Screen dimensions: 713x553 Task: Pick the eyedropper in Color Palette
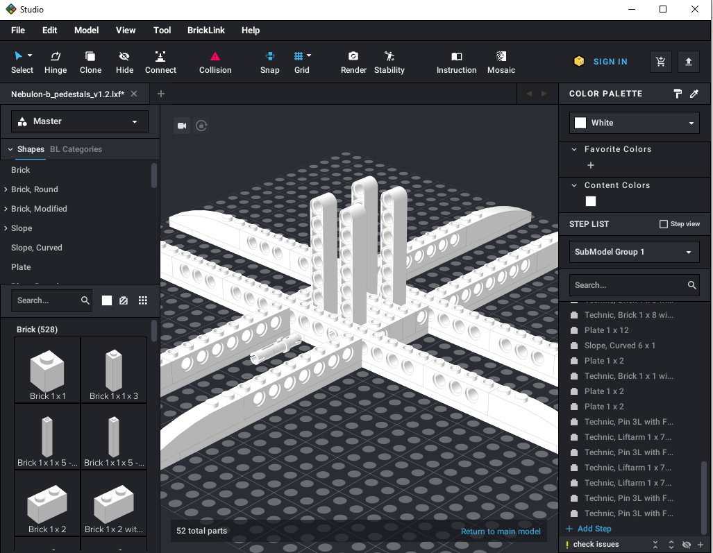point(694,94)
